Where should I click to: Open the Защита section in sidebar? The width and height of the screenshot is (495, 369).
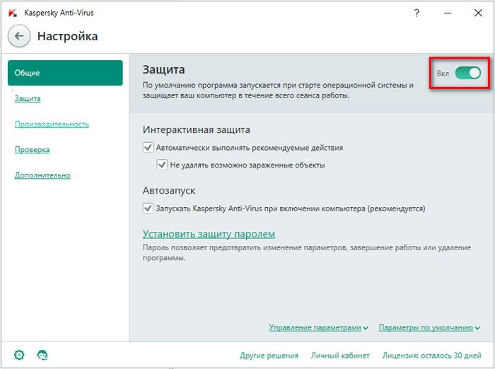[x=28, y=98]
